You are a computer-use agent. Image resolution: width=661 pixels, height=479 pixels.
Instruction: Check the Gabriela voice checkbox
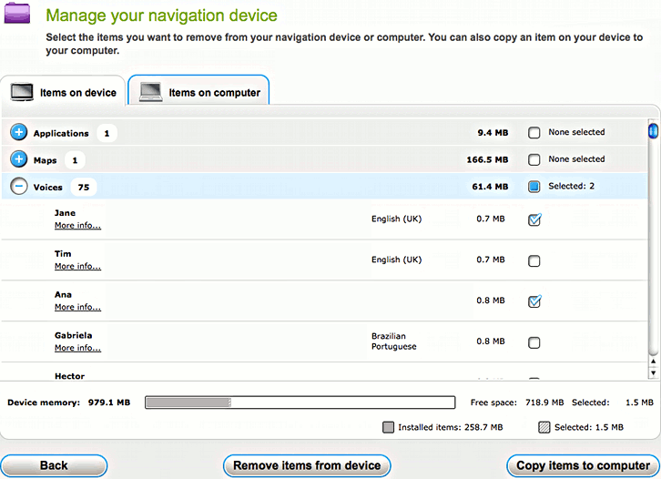[x=534, y=342]
